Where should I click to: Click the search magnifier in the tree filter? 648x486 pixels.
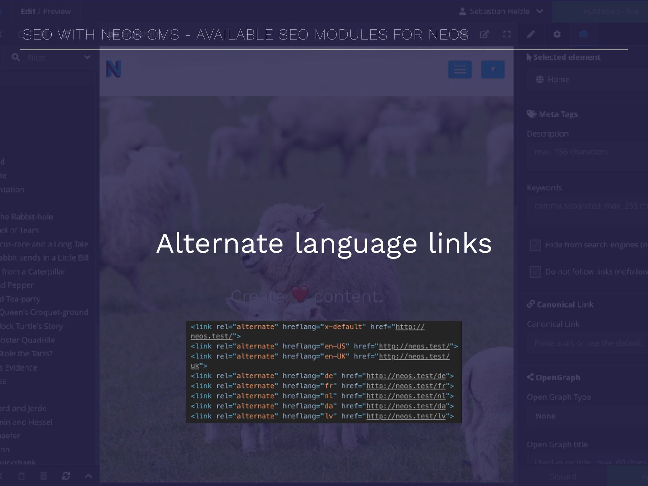(16, 57)
